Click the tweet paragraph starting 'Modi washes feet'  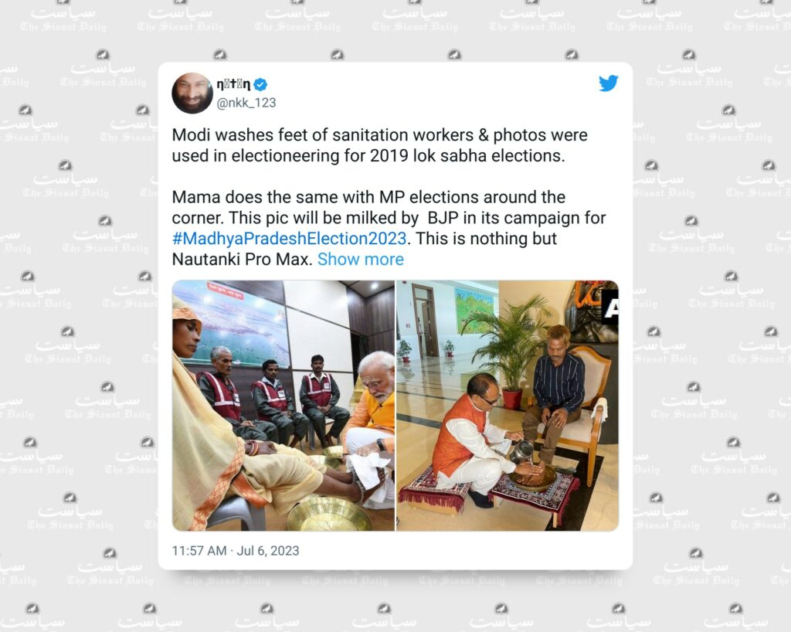point(379,145)
